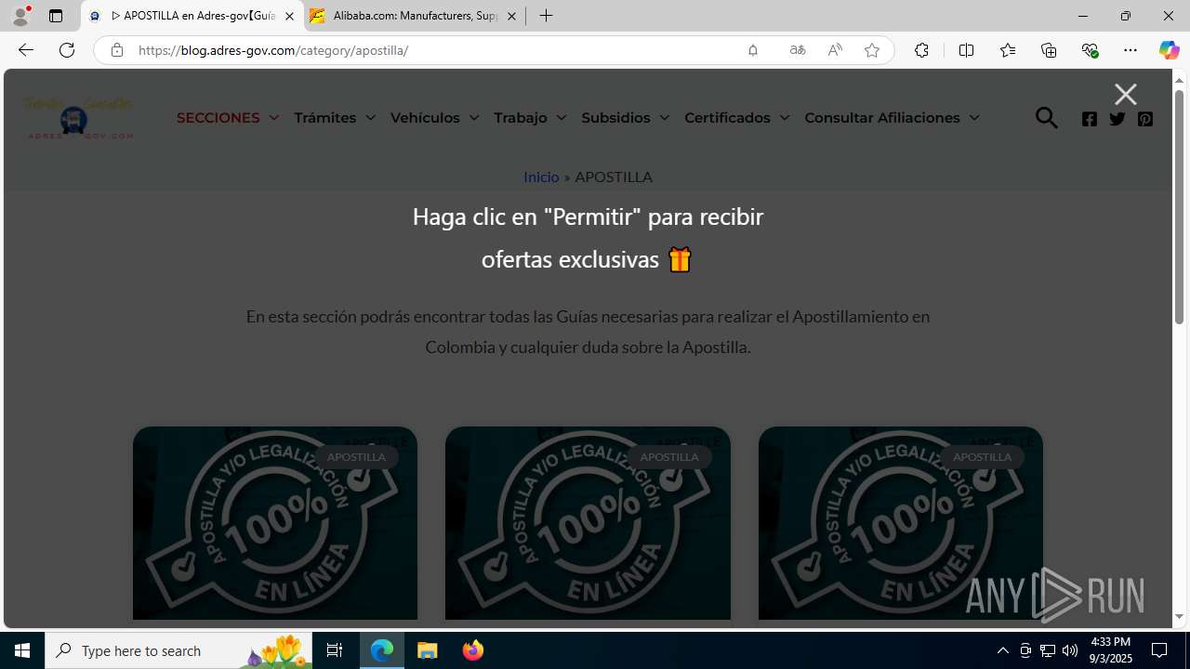
Task: Visit the site's Facebook page
Action: pos(1090,119)
